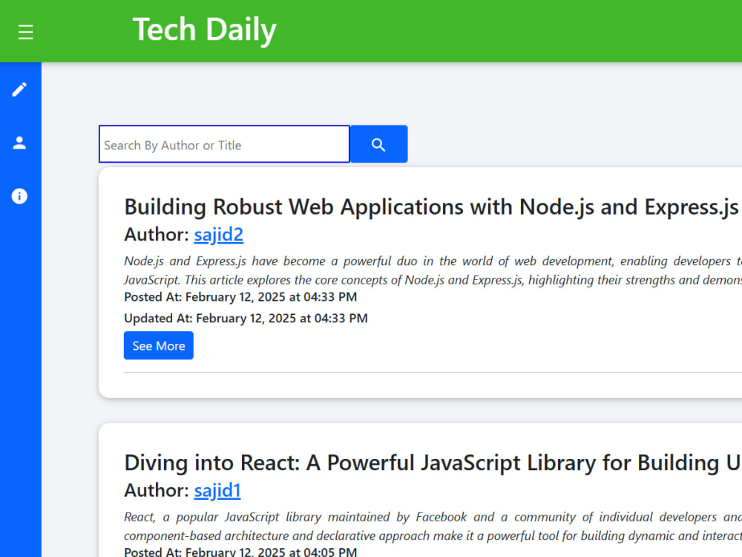
Task: Click the info circle sidebar icon
Action: 19,196
